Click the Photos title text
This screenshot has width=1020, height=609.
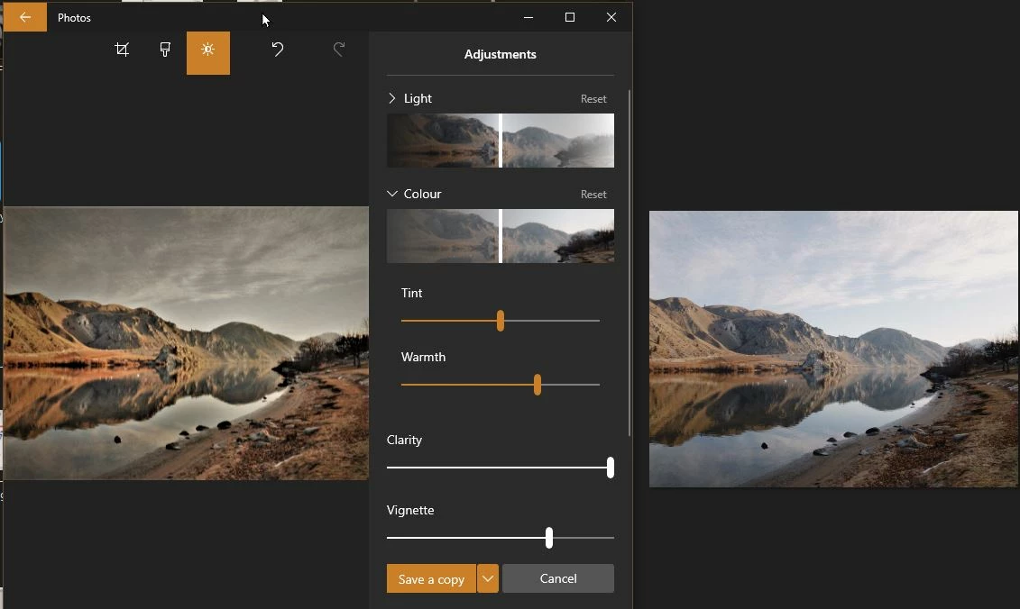(74, 17)
